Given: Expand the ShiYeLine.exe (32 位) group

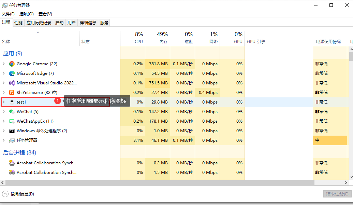Looking at the screenshot, I should pos(4,93).
